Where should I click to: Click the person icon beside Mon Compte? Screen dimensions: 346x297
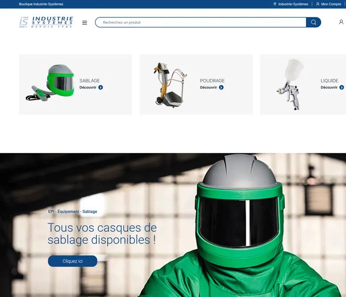click(318, 4)
